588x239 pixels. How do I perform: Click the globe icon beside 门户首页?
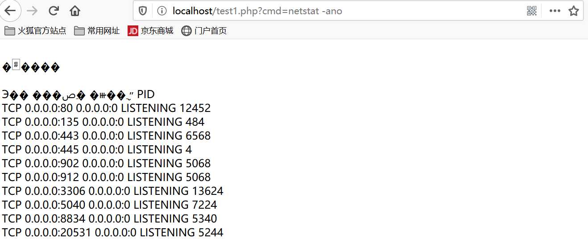tap(186, 31)
